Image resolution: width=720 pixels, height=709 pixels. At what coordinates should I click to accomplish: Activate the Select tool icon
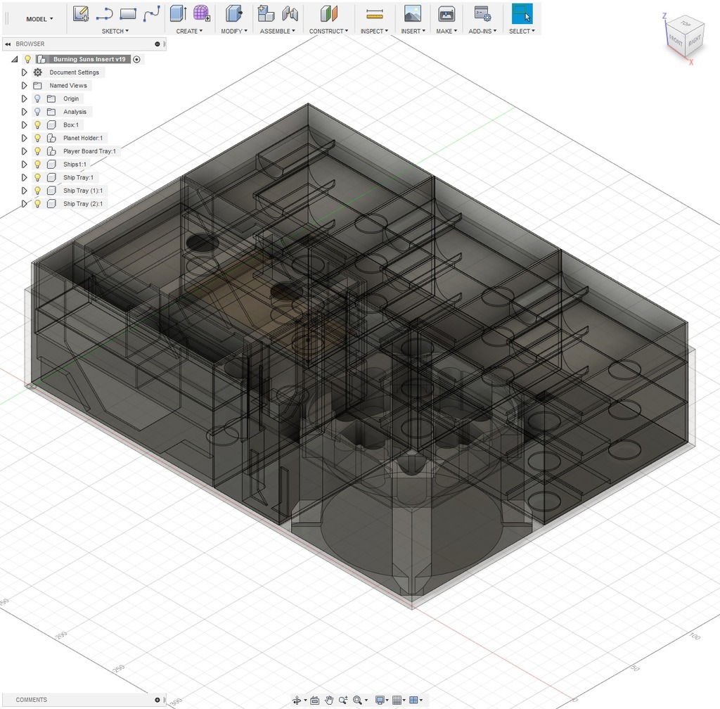tap(522, 14)
